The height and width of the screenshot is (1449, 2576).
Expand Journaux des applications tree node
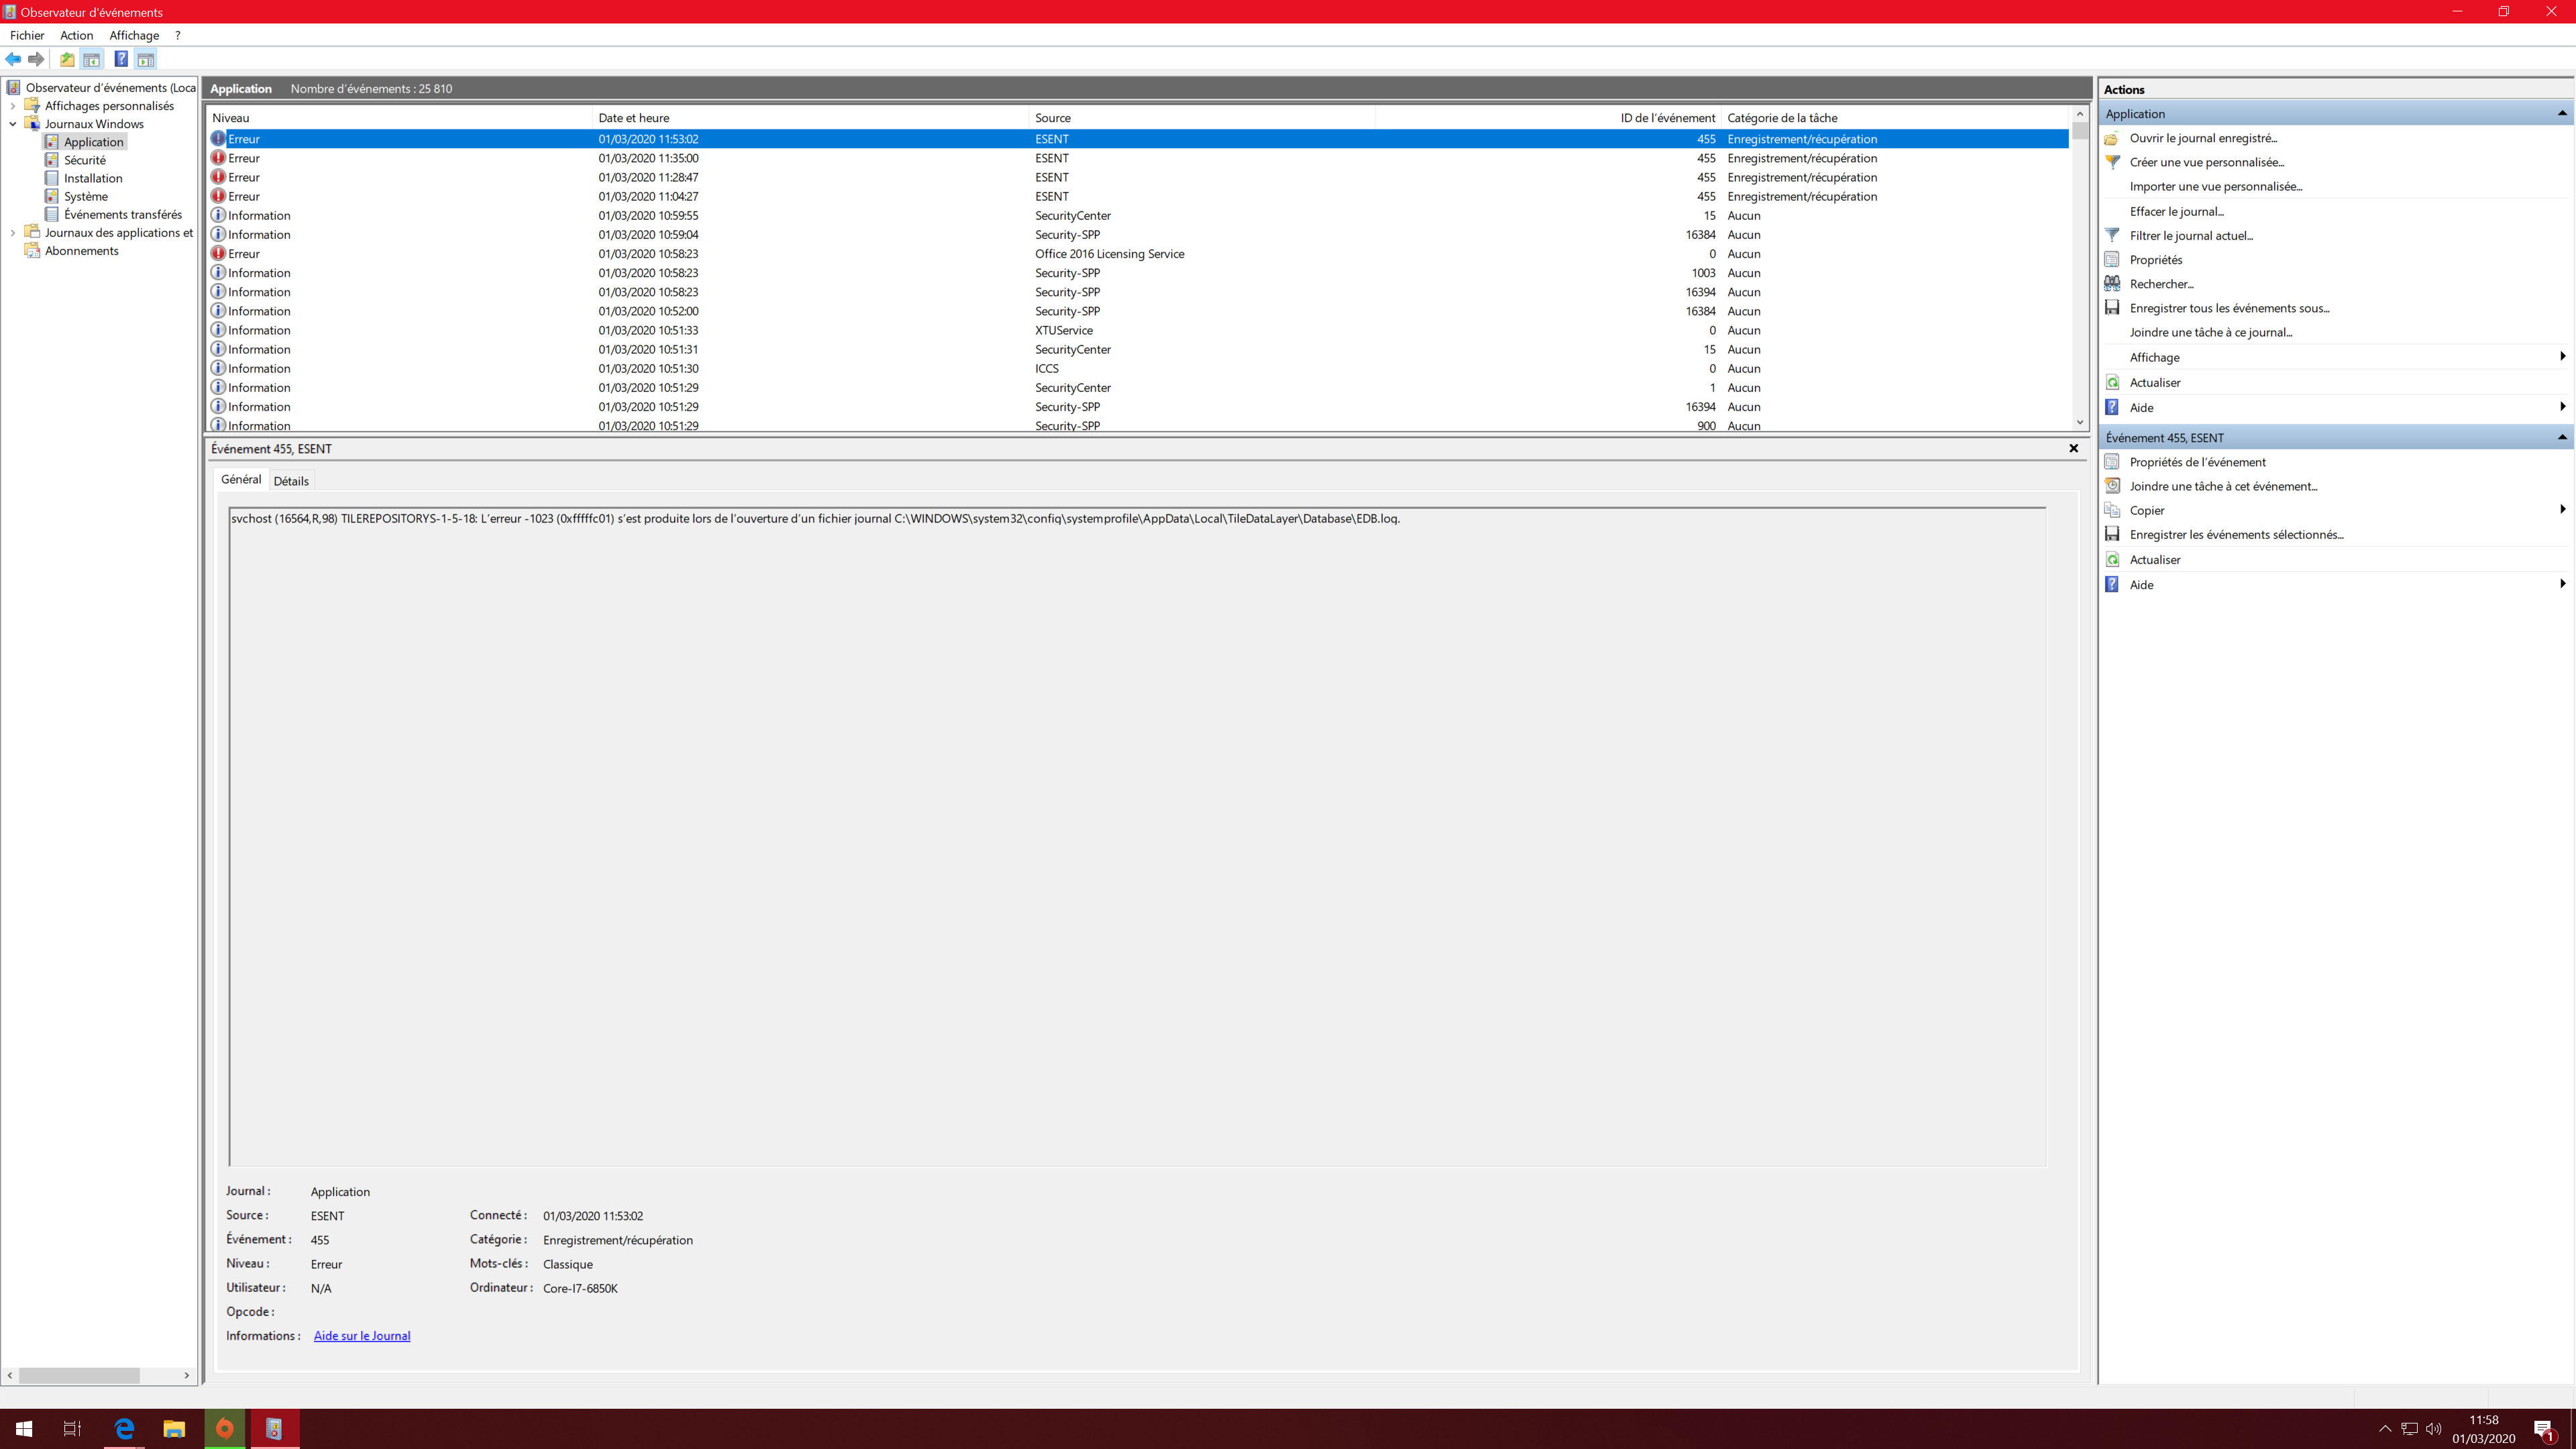click(12, 233)
